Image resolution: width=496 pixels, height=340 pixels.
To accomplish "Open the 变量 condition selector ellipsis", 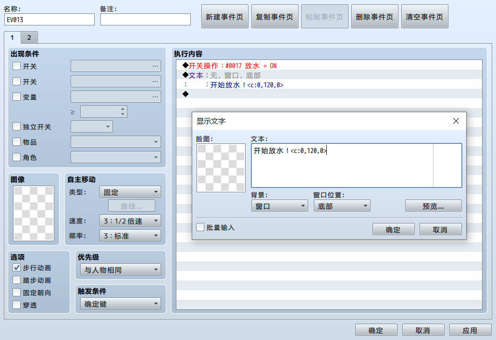I will point(155,96).
